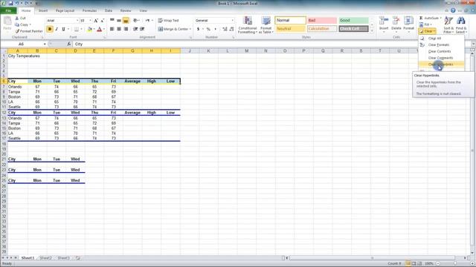The height and width of the screenshot is (267, 476).
Task: Toggle Italic formatting
Action: [x=57, y=29]
